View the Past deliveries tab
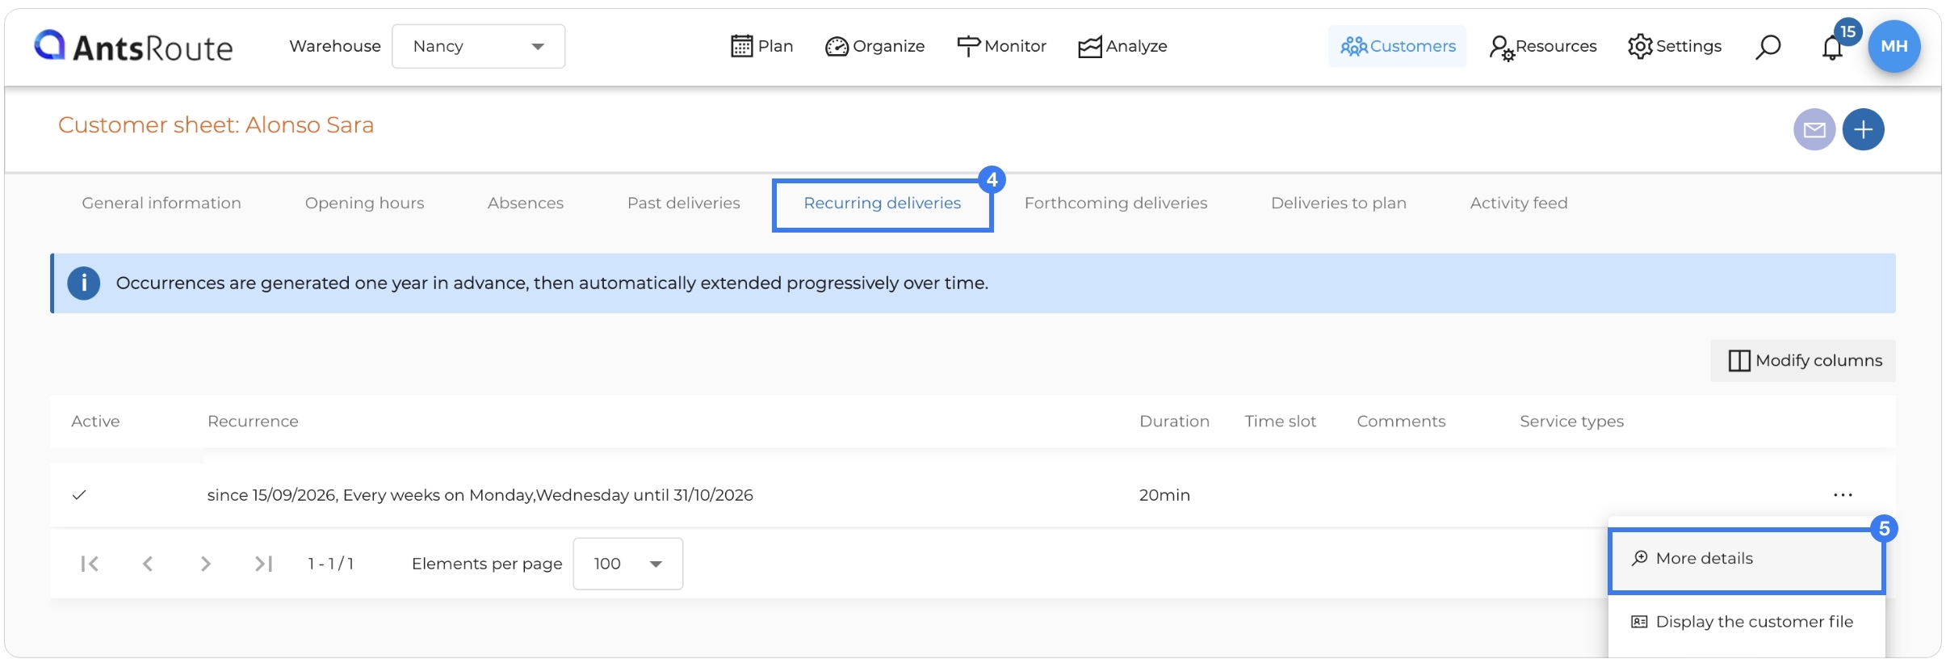 coord(684,203)
